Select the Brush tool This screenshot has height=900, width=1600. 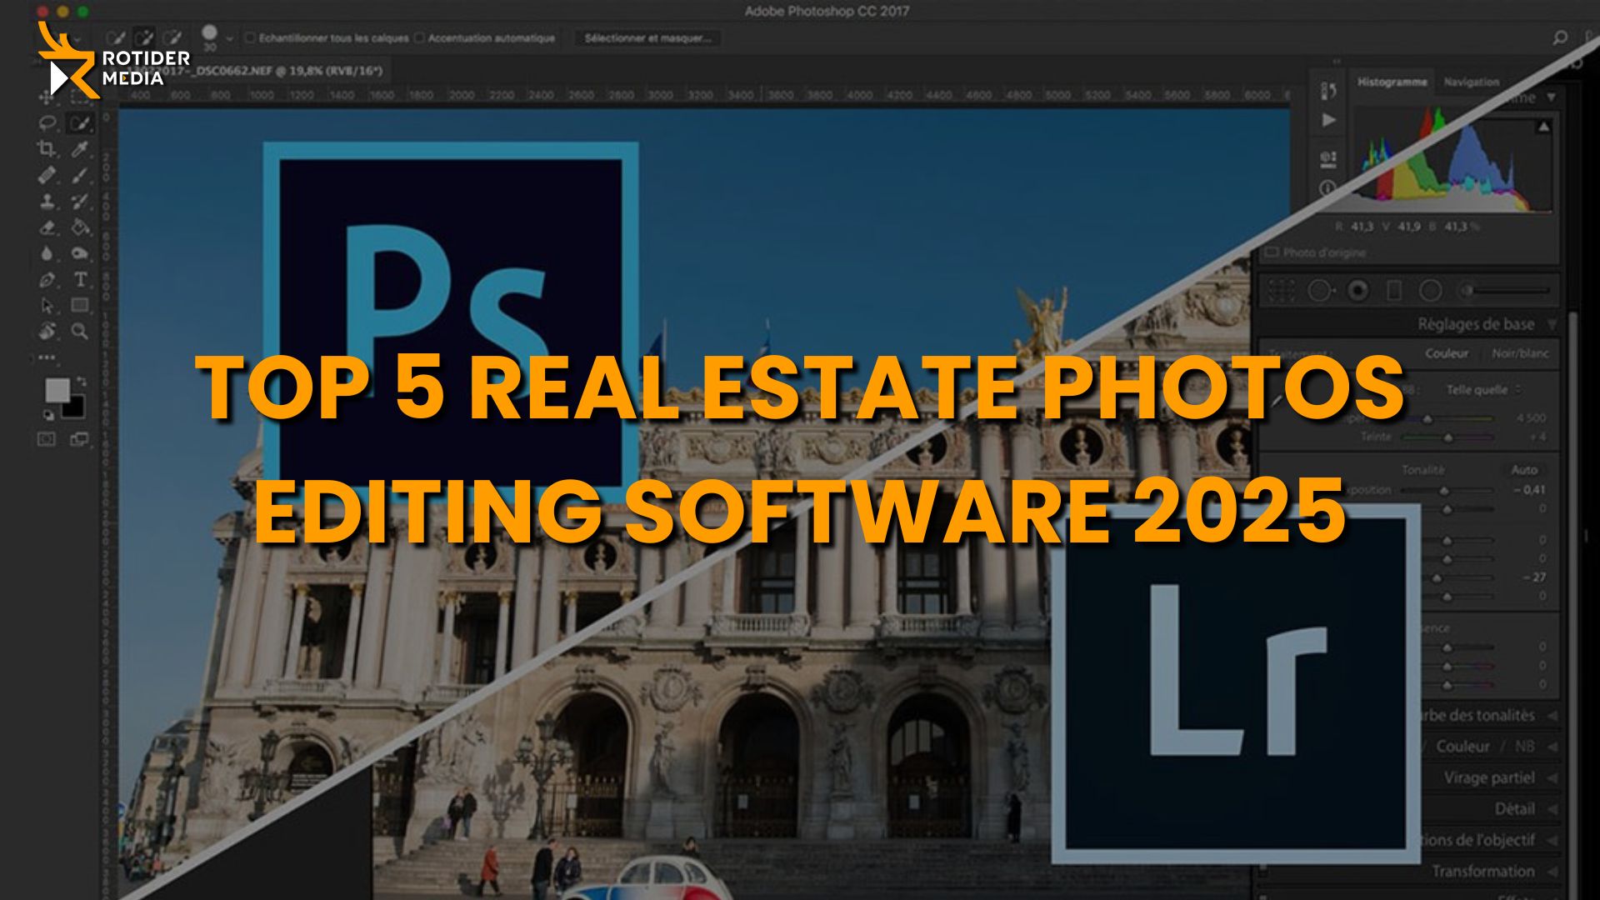point(80,175)
